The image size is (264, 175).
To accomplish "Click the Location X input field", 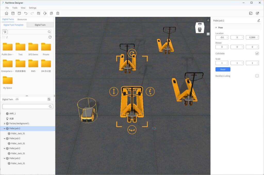I will click(x=221, y=37).
